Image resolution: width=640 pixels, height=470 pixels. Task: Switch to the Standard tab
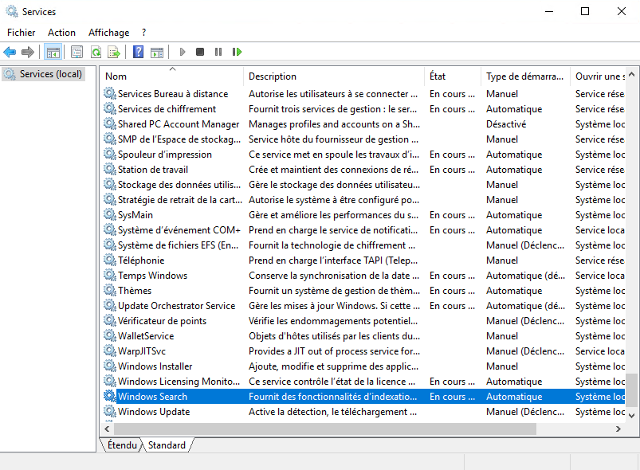(x=167, y=445)
